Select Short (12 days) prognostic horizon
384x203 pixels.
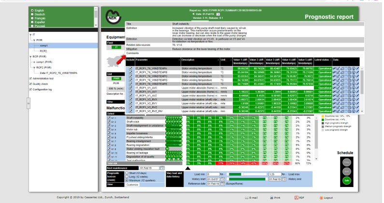[x=127, y=173]
